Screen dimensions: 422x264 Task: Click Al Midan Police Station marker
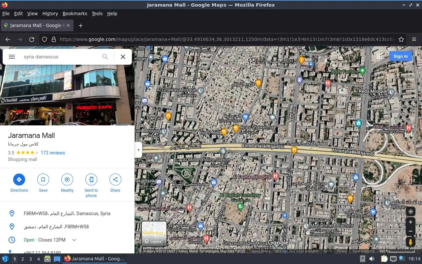click(223, 151)
